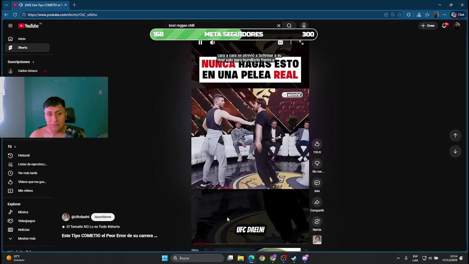Open Ver más tarde

point(27,173)
